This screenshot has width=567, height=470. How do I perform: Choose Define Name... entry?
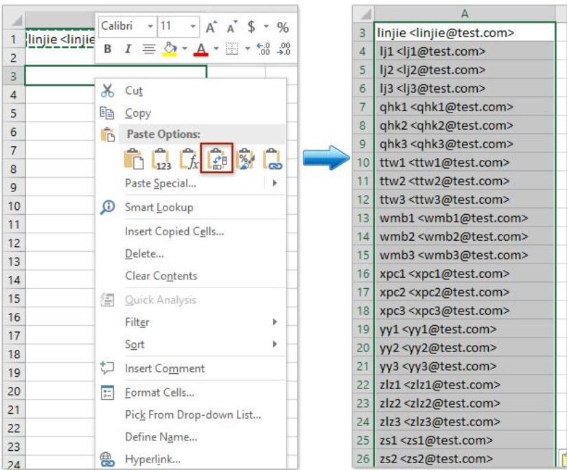[x=192, y=437]
